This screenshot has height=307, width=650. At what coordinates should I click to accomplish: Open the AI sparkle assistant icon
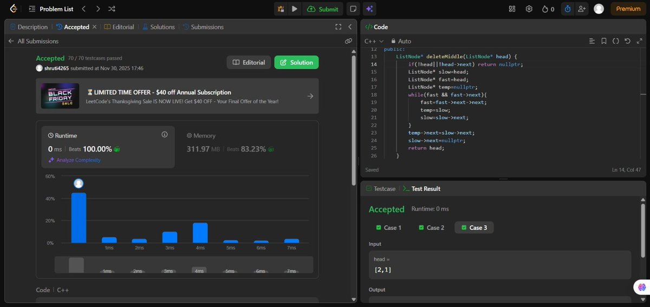point(369,9)
